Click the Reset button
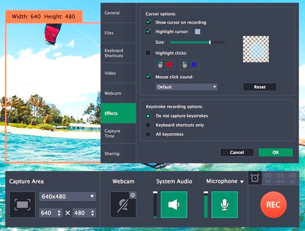 pyautogui.click(x=259, y=87)
